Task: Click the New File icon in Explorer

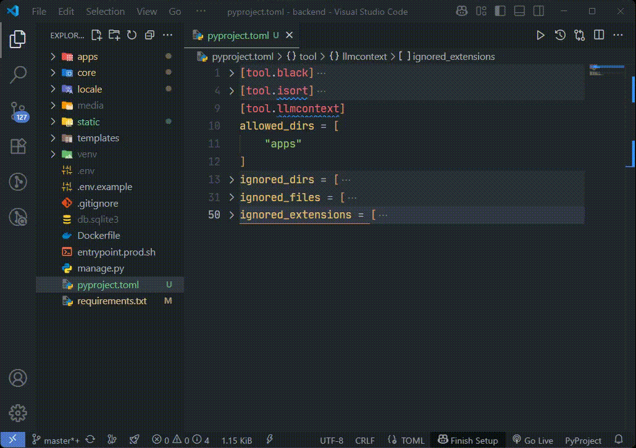Action: coord(96,35)
